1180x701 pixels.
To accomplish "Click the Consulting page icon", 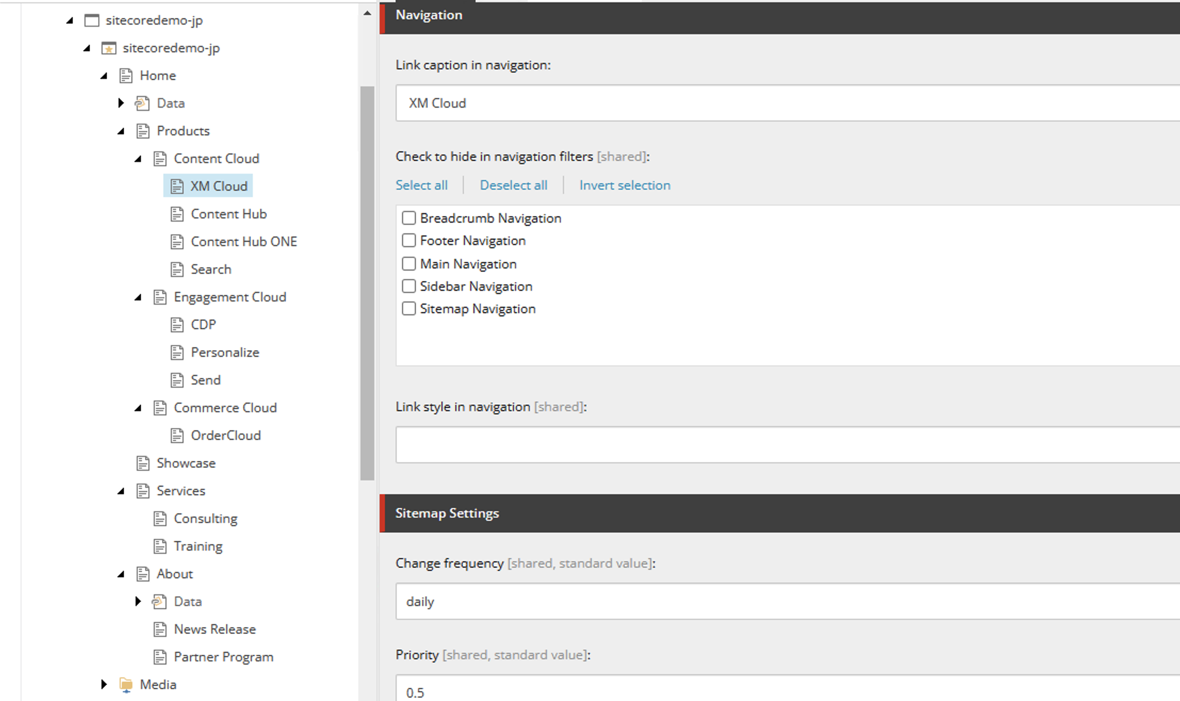I will click(160, 519).
